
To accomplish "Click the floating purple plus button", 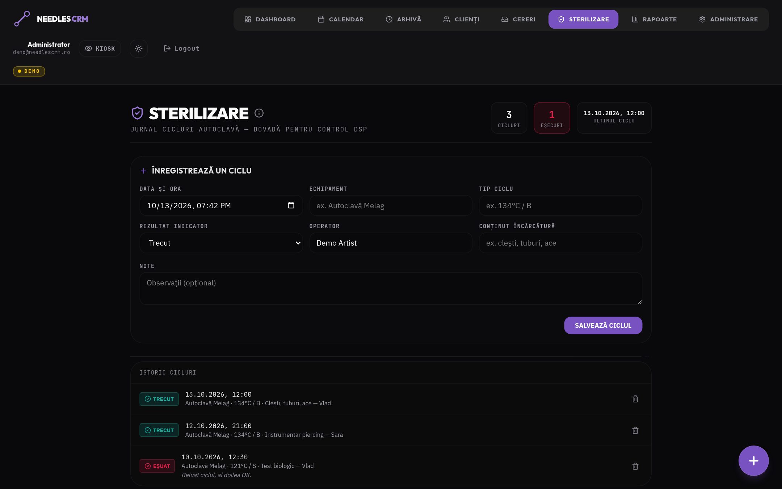I will 753,461.
